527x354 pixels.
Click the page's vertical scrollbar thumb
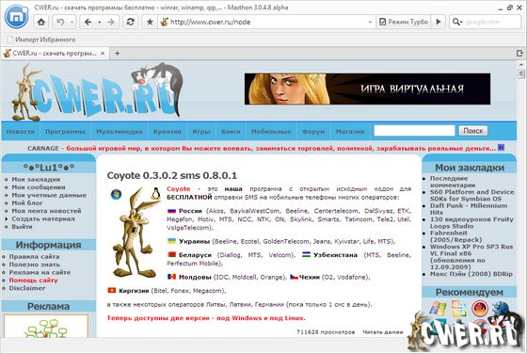tap(521, 73)
